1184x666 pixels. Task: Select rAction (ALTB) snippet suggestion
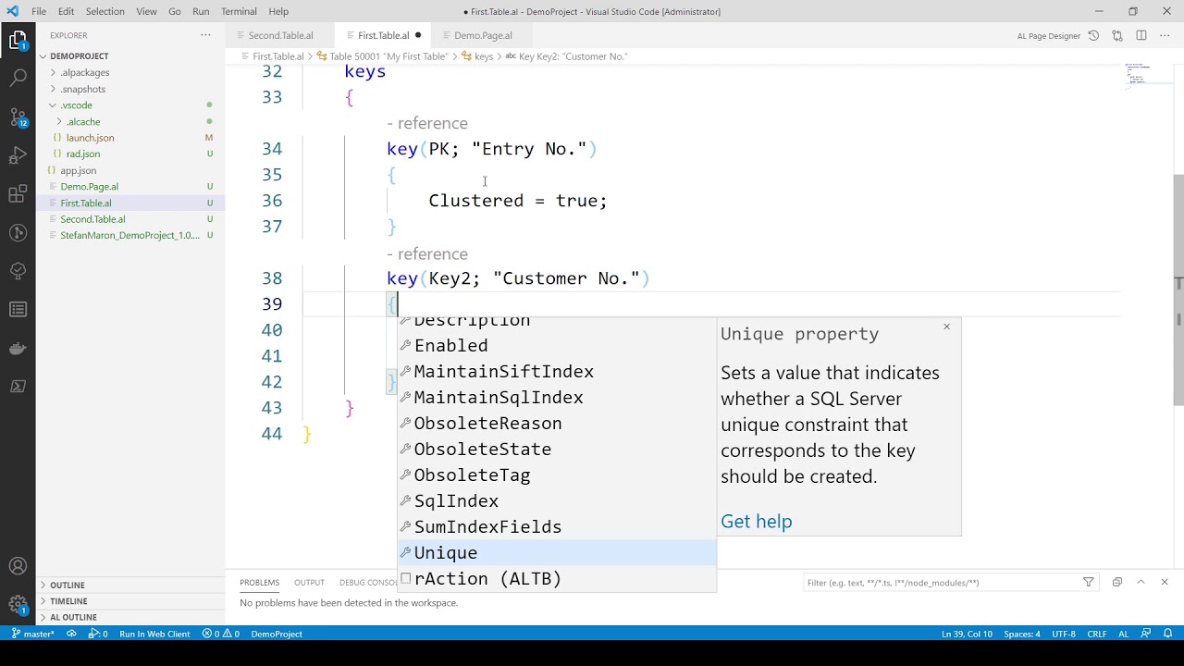tap(557, 578)
